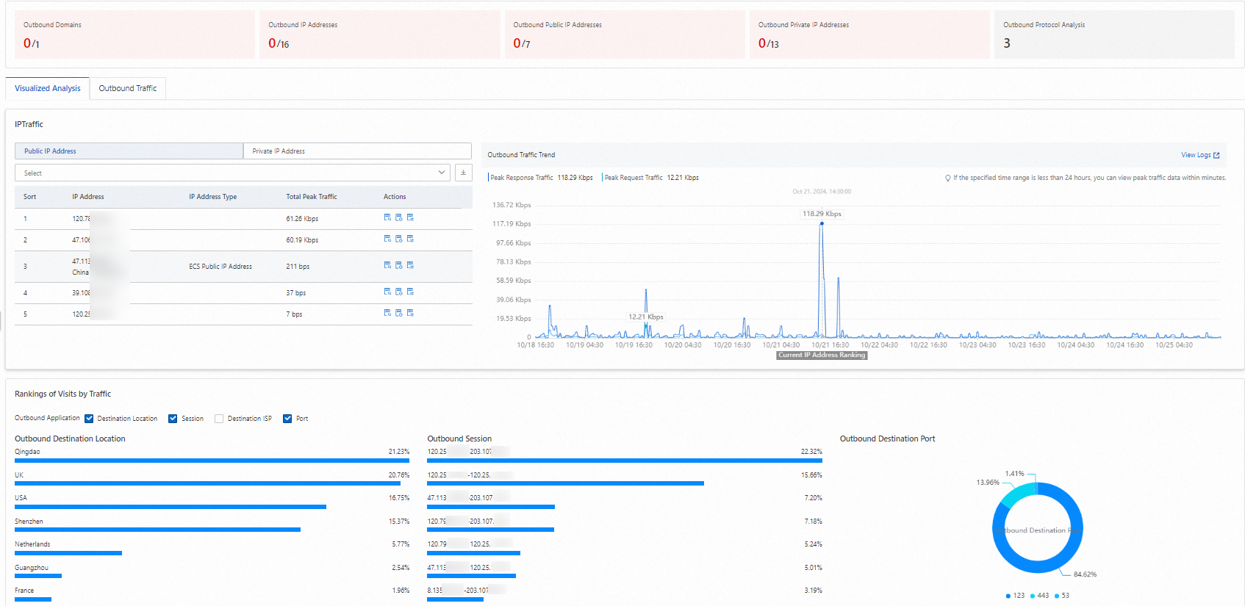This screenshot has height=606, width=1245.
Task: Click the magnifier log icon for 37 bps row
Action: pos(387,292)
